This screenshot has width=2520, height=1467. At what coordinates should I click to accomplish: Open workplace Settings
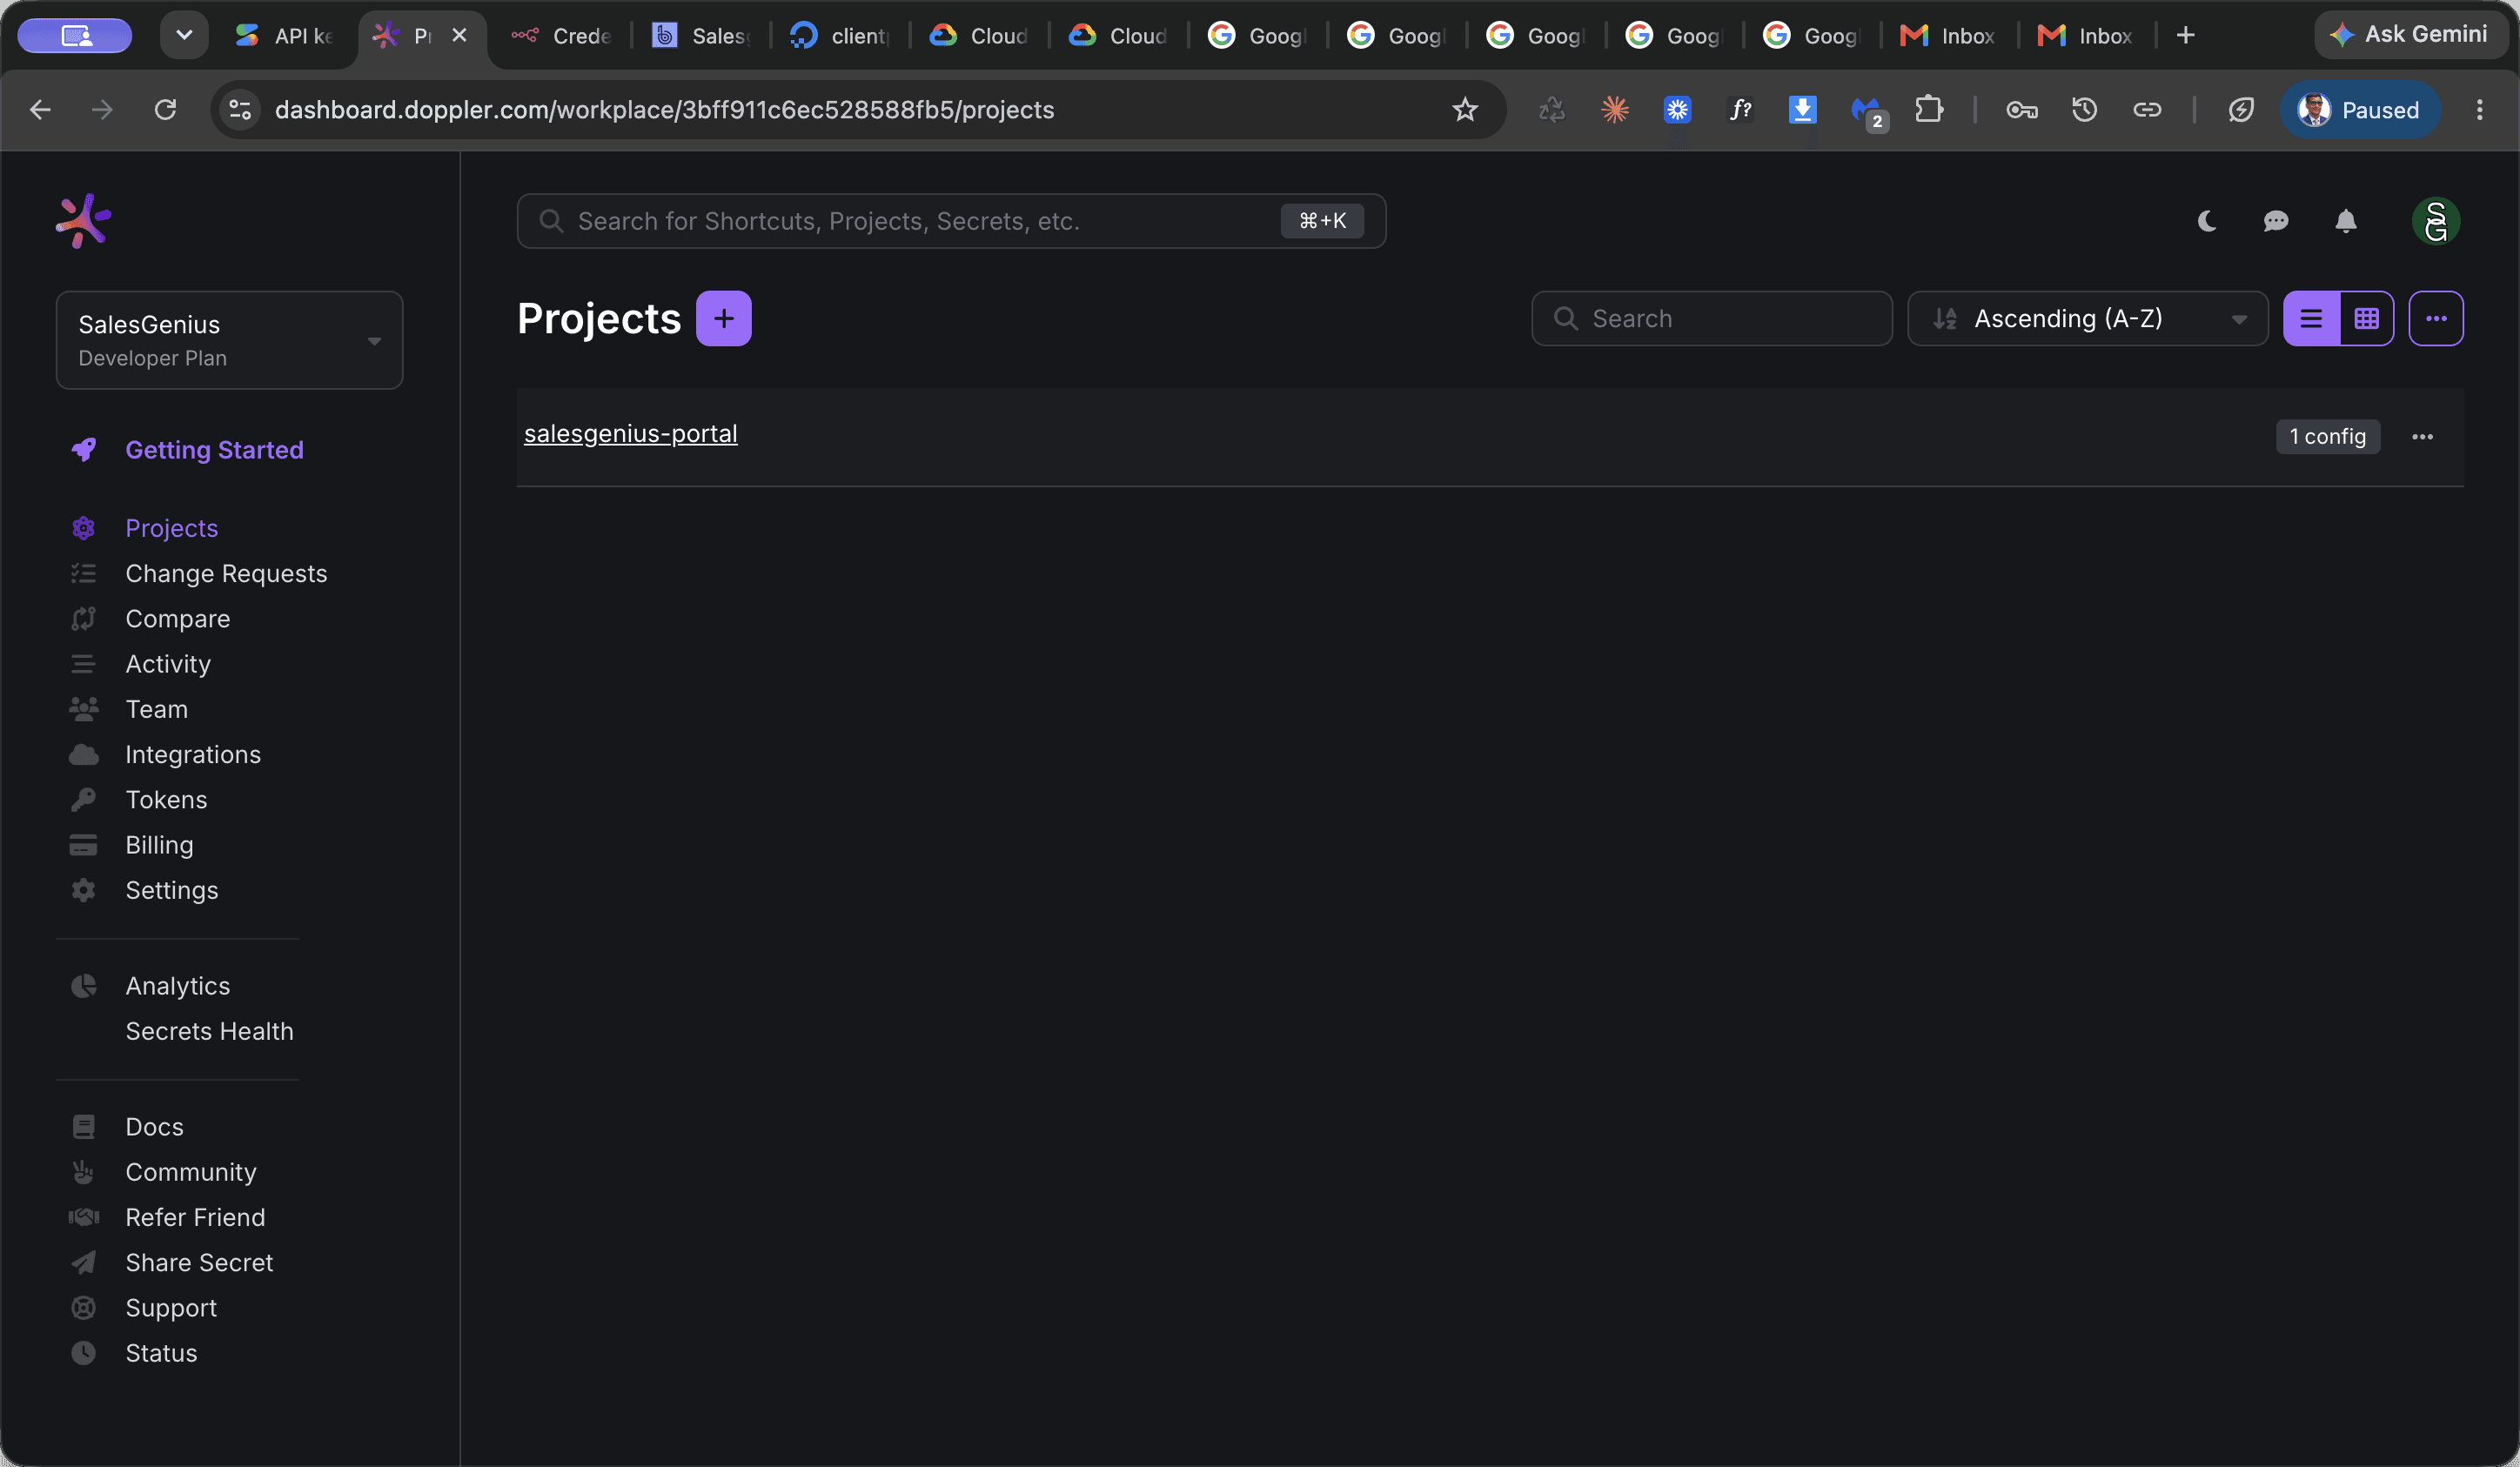171,890
